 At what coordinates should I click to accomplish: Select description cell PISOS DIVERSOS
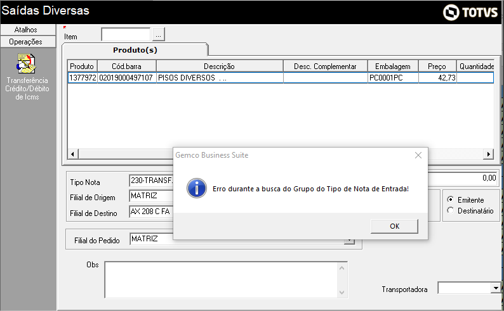pos(220,77)
